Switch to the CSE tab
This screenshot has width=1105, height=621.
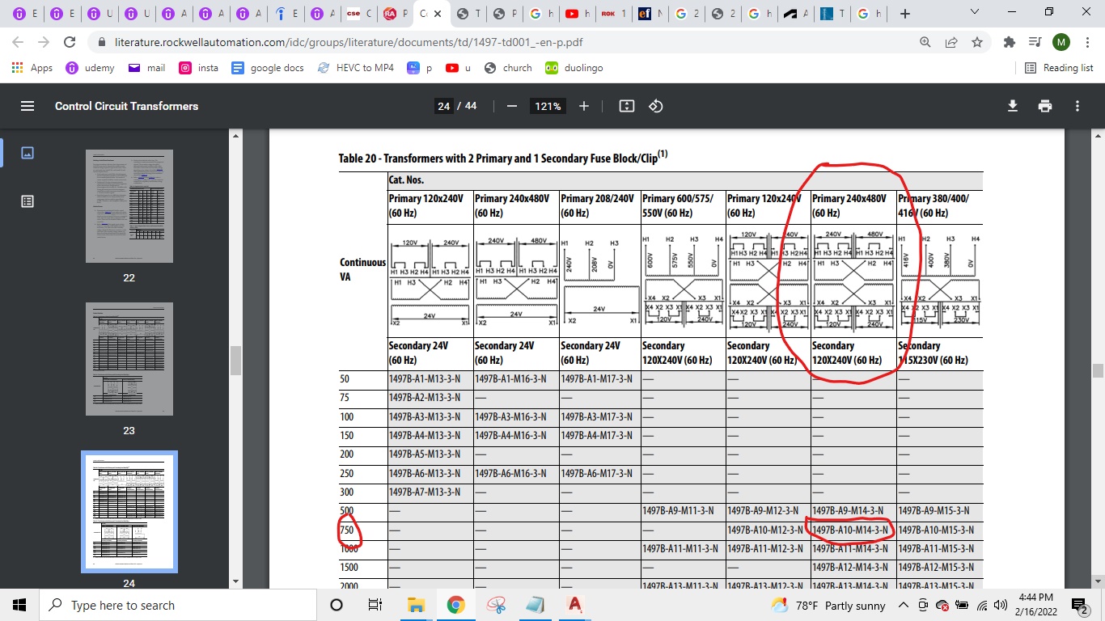click(x=359, y=14)
